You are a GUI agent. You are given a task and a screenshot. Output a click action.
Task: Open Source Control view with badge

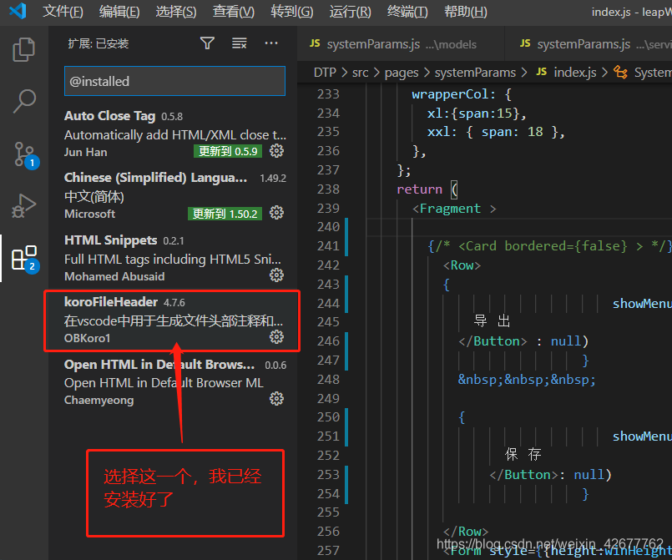25,154
